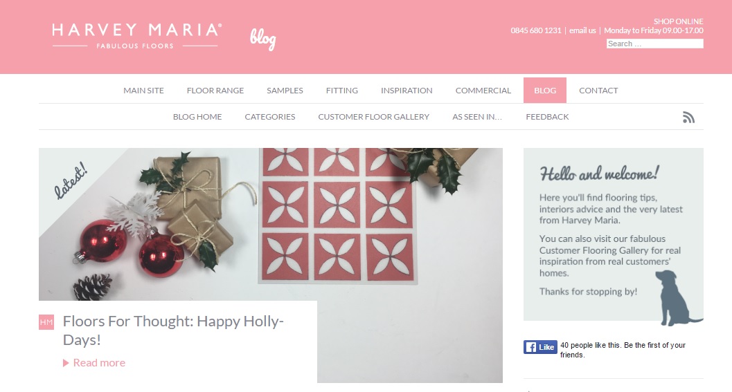
Task: Go to Samples menu item
Action: point(285,91)
